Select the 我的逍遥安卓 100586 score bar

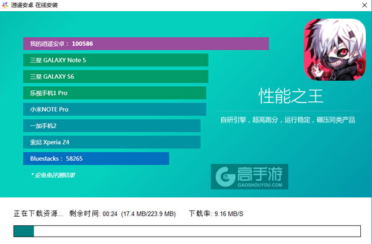tap(146, 43)
